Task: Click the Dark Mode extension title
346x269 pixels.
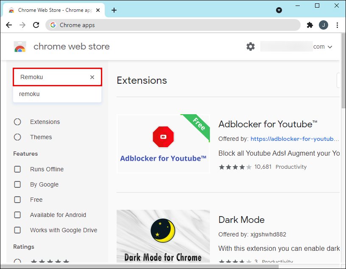Action: coord(241,220)
